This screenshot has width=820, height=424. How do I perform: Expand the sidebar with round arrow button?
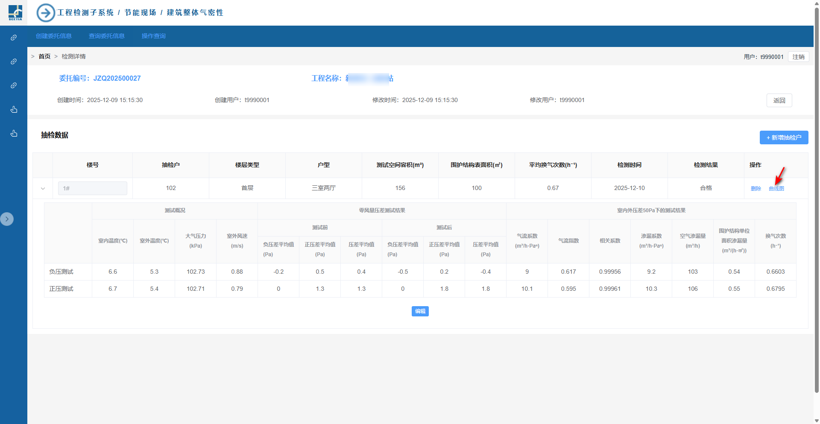(x=7, y=219)
